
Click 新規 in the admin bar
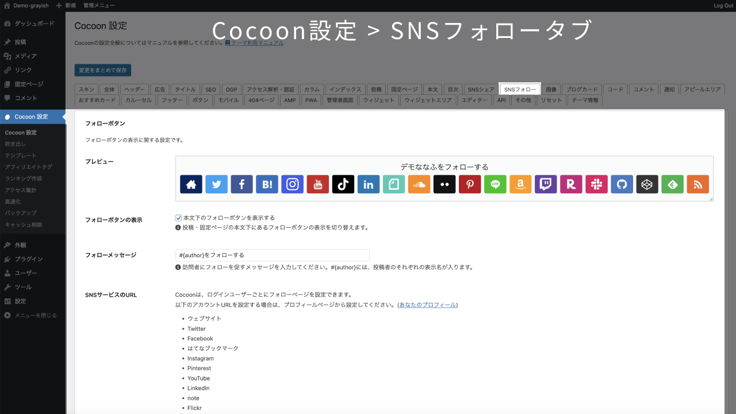66,5
